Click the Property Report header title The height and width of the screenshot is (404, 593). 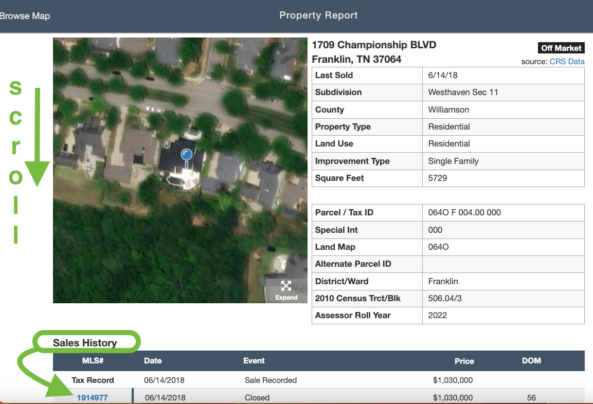(x=318, y=15)
